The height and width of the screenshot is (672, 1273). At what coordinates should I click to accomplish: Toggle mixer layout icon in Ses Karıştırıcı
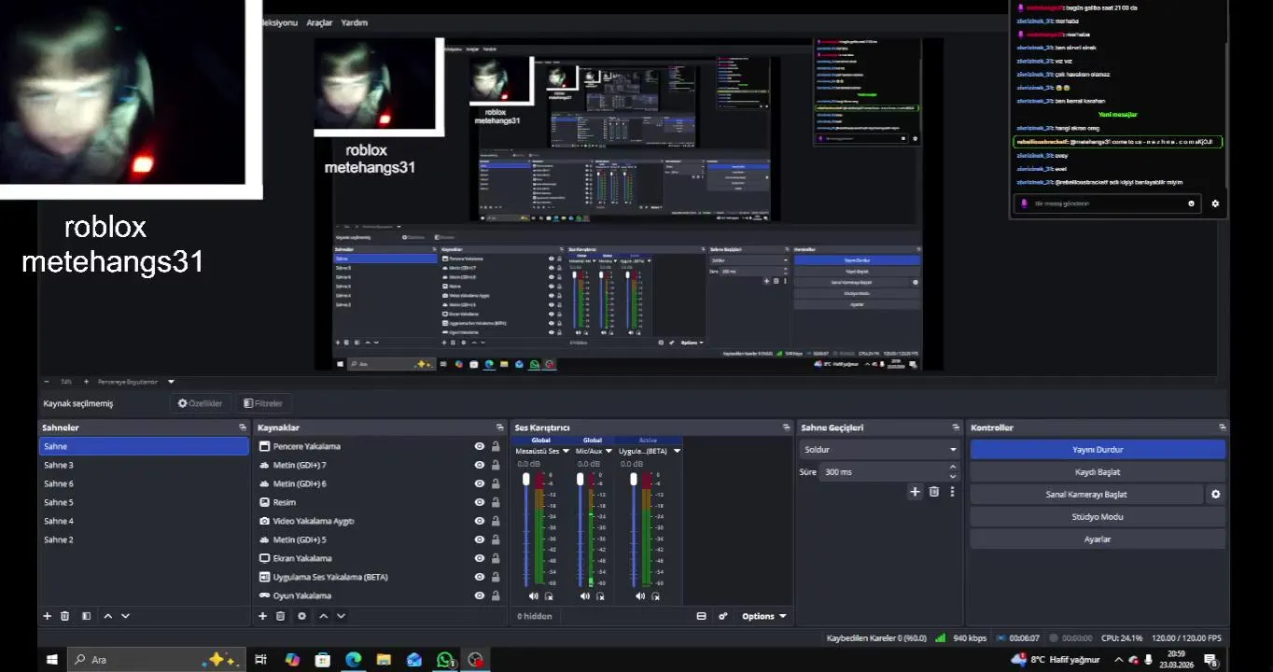(x=702, y=616)
